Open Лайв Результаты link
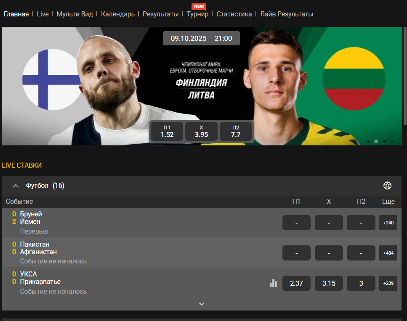This screenshot has height=321, width=407. 287,14
